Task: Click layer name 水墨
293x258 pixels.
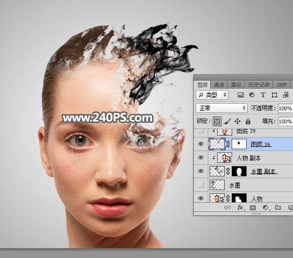Action: tap(234, 185)
